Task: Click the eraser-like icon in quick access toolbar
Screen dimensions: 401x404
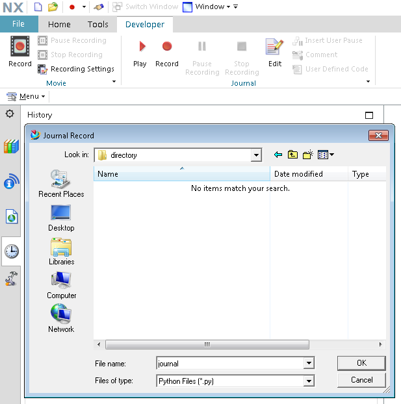Action: click(99, 7)
